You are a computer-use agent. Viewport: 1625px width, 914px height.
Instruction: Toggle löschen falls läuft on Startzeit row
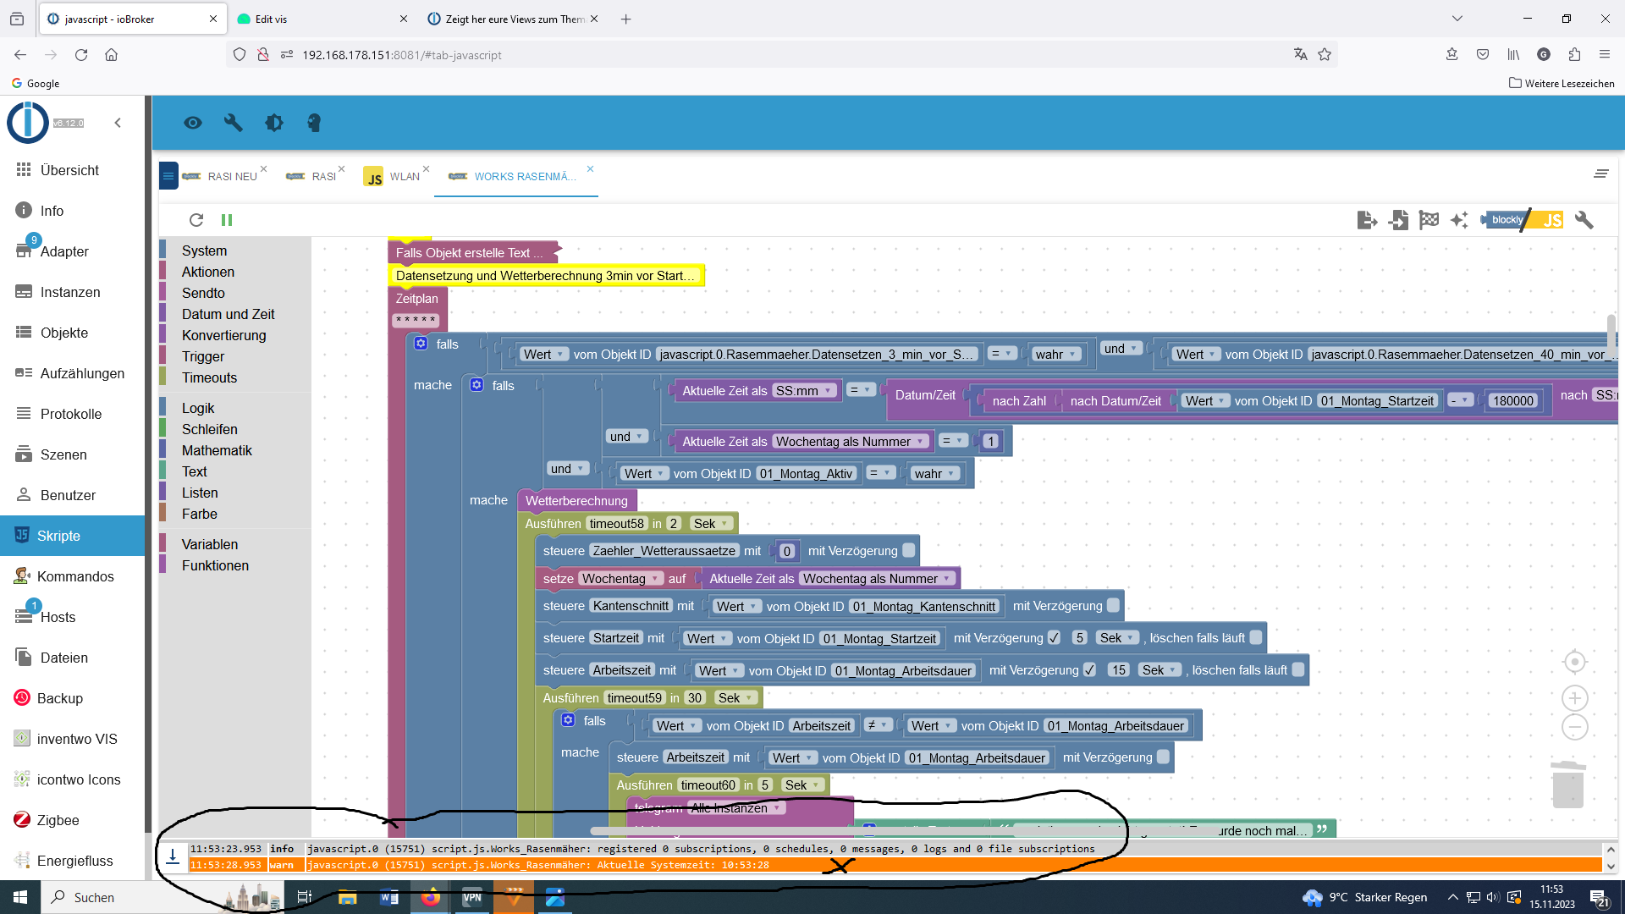(x=1256, y=637)
